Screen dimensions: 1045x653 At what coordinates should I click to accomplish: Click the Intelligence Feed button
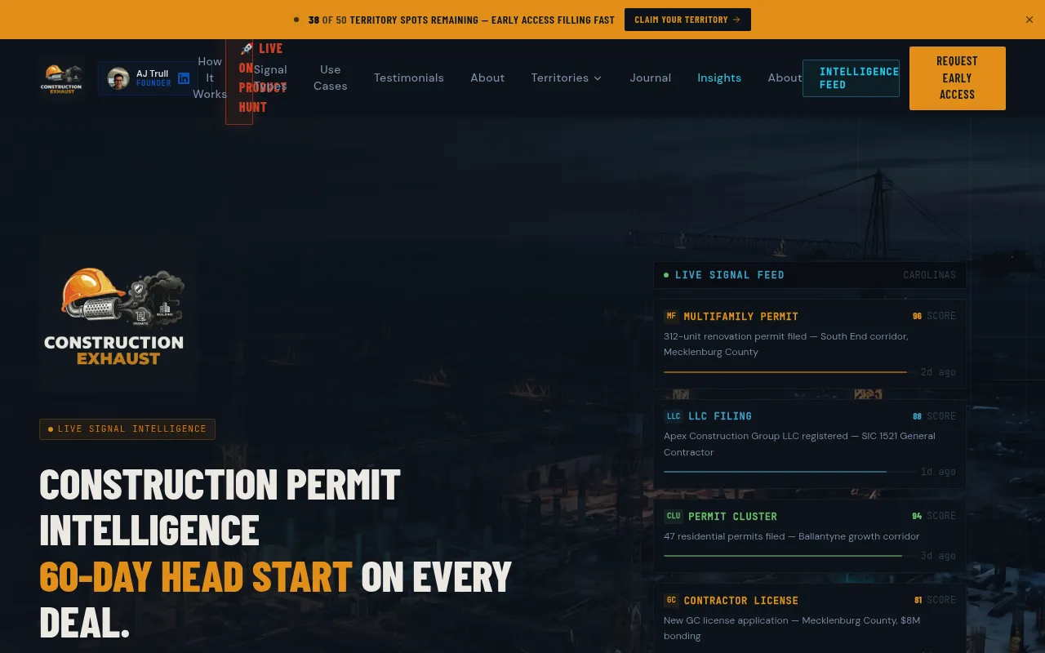[x=851, y=78]
